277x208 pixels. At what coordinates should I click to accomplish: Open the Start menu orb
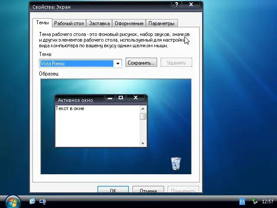click(13, 202)
